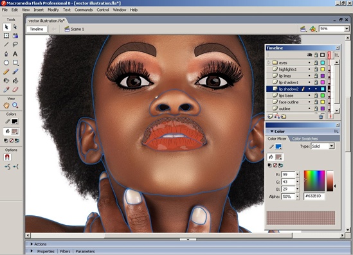Open the fill Type Solid dropdown
Screen dimensions: 353x255
(x=331, y=146)
